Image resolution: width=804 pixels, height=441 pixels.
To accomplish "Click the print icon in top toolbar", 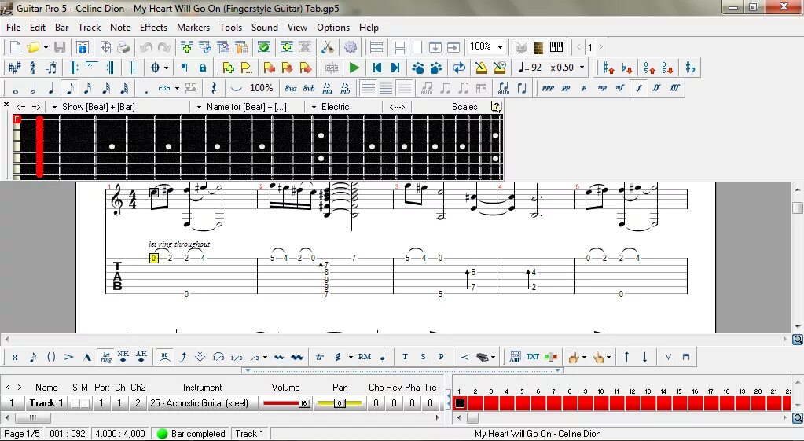I will click(x=123, y=48).
